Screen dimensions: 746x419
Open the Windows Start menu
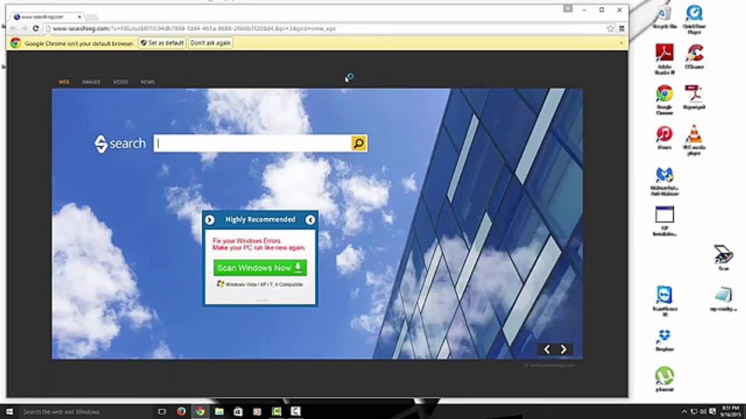[9, 411]
